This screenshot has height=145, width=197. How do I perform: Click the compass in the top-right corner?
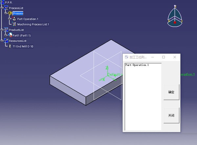pyautogui.click(x=175, y=16)
